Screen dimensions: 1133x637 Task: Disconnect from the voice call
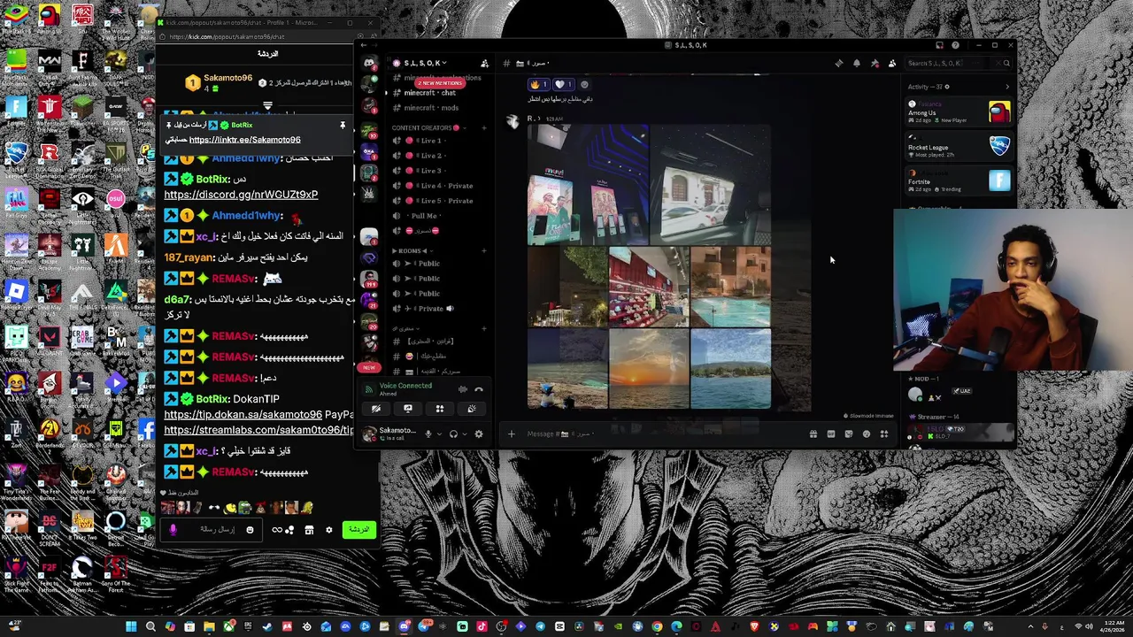(x=479, y=389)
